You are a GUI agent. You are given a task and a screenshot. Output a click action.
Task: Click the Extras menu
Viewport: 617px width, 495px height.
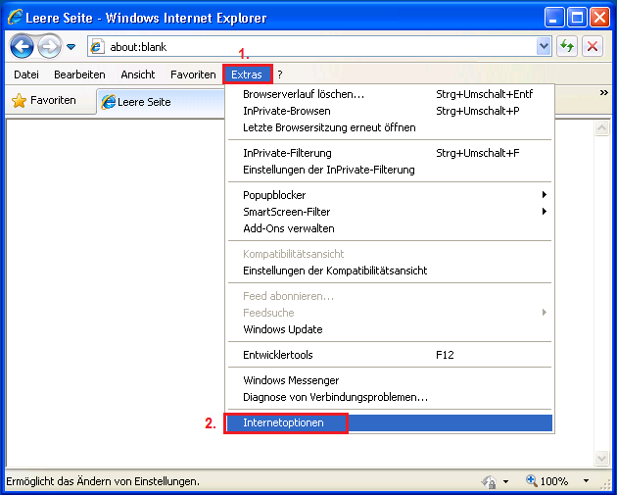click(247, 74)
